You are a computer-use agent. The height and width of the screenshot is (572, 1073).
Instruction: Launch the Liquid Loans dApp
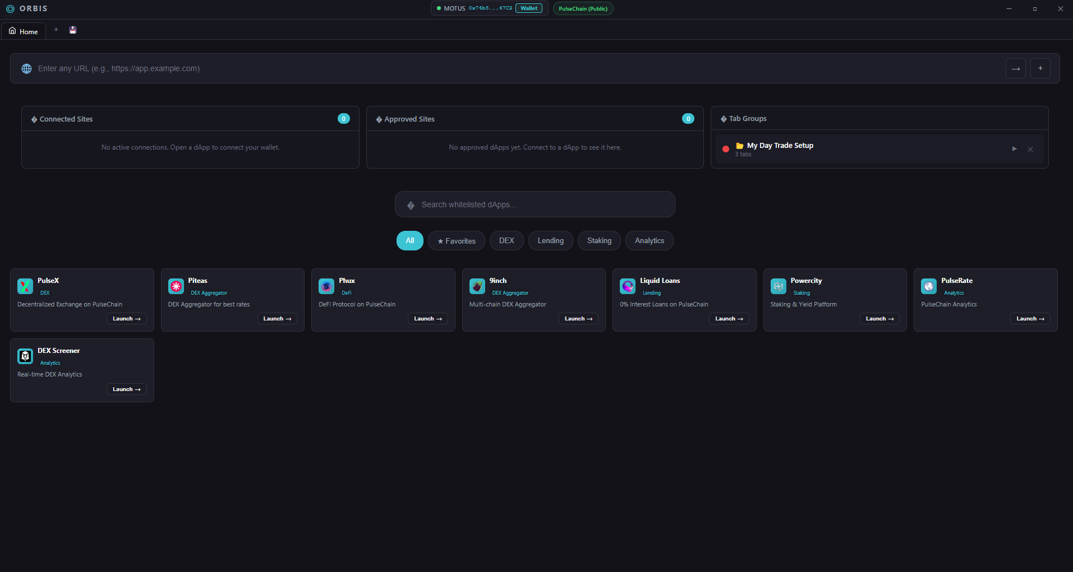coord(729,319)
